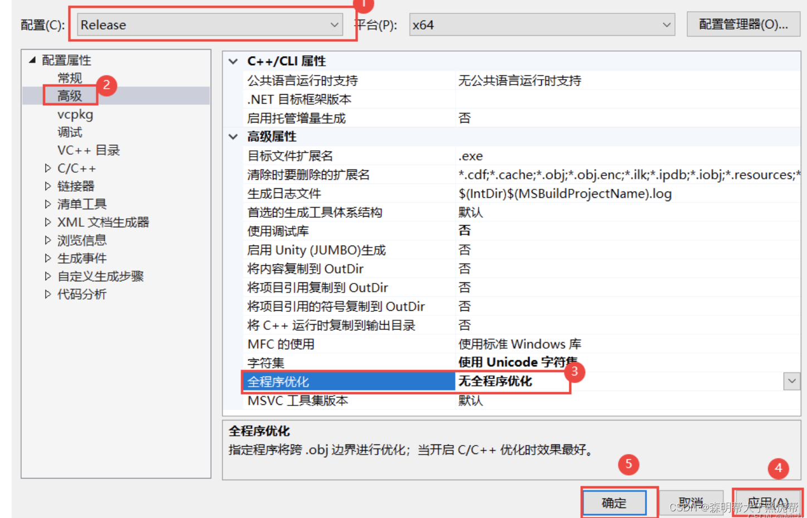Click 取消 button
The height and width of the screenshot is (518, 807).
(691, 503)
